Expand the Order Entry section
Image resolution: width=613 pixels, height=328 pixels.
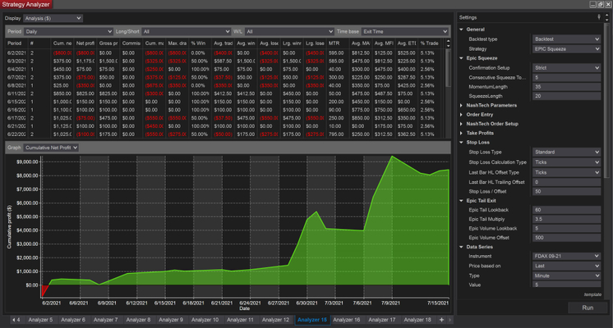[461, 114]
